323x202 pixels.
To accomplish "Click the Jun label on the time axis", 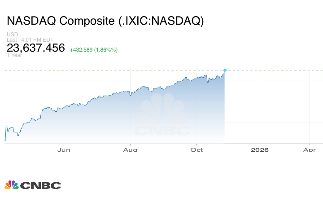I will coord(64,149).
